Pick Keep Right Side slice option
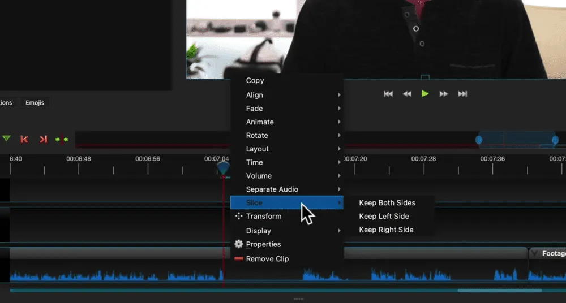The image size is (566, 303). pos(386,230)
